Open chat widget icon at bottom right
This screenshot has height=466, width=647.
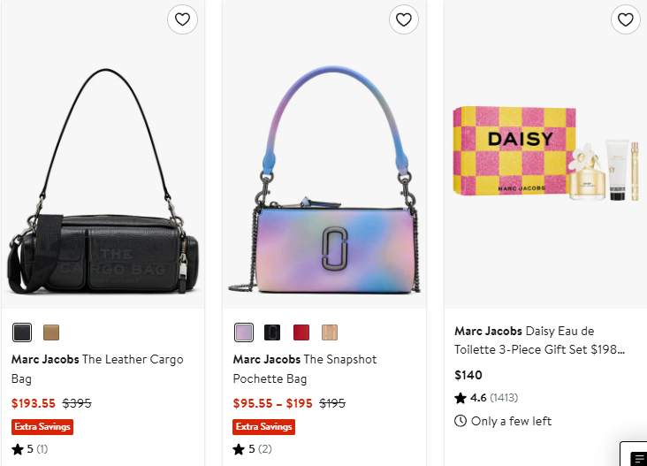tap(638, 457)
